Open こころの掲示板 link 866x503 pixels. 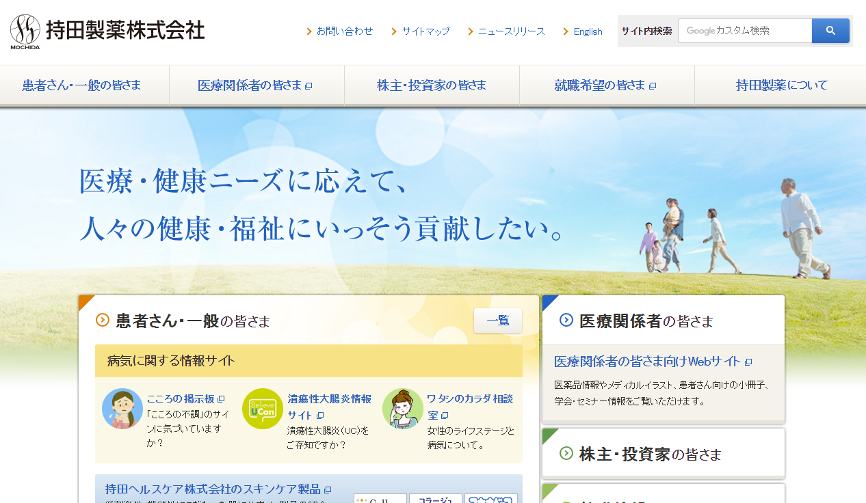tap(181, 399)
